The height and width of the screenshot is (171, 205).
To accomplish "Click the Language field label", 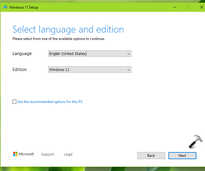I will tap(22, 54).
